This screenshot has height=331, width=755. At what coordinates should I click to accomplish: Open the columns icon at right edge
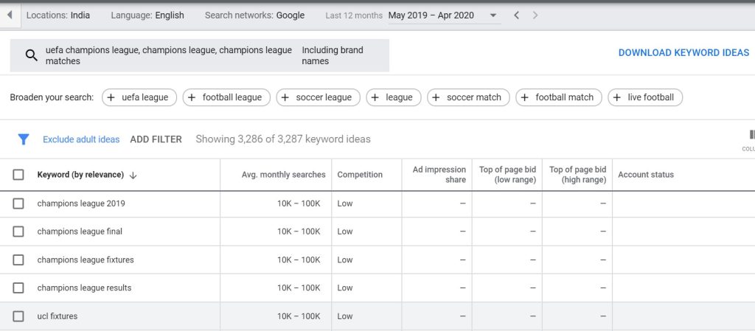pyautogui.click(x=751, y=136)
